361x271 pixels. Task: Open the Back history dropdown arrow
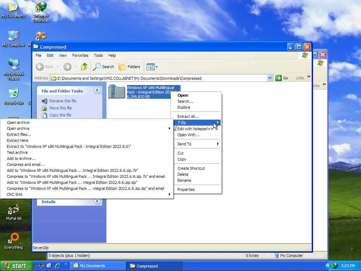(x=57, y=67)
